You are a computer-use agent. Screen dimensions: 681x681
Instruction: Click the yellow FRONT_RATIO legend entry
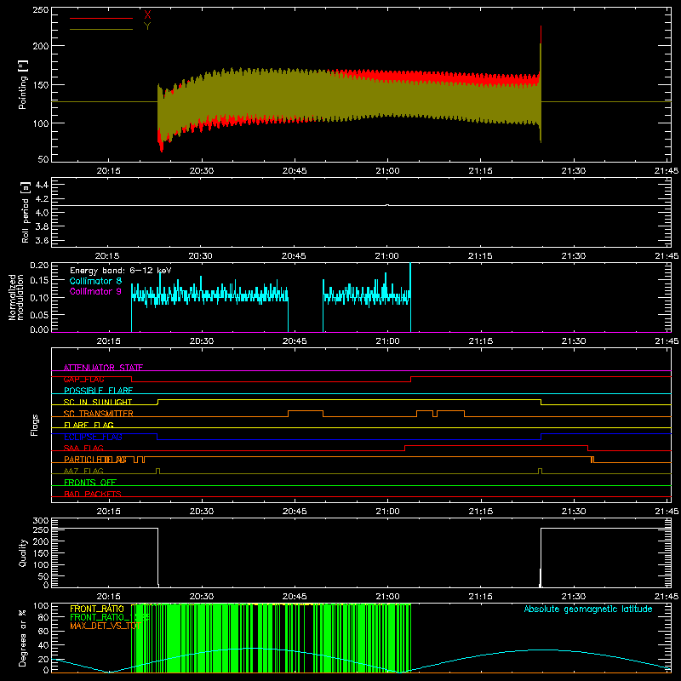[x=97, y=609]
